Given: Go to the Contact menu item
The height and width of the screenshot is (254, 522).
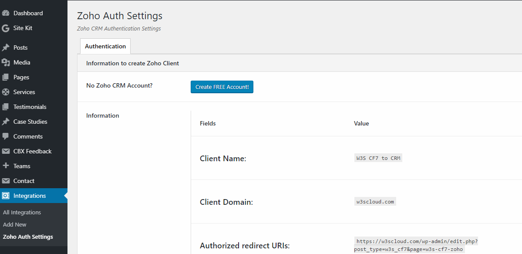Looking at the screenshot, I should (24, 181).
